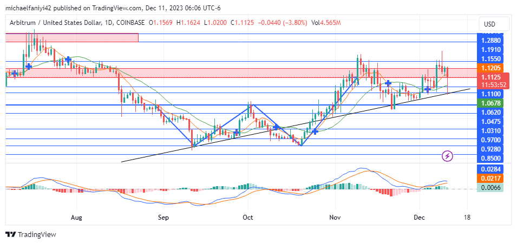Image resolution: width=517 pixels, height=244 pixels.
Task: Click the close price value C1.1125
Action: tap(243, 22)
